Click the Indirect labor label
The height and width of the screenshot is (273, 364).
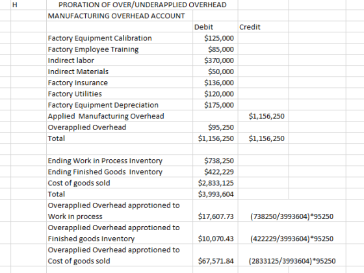pos(71,60)
